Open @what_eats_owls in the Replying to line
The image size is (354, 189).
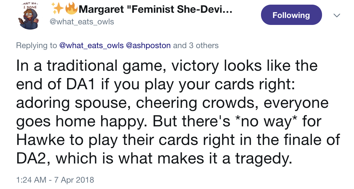tap(91, 46)
